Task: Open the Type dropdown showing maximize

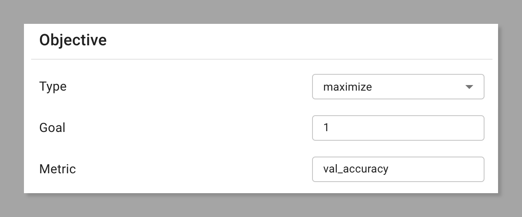Action: pos(398,87)
